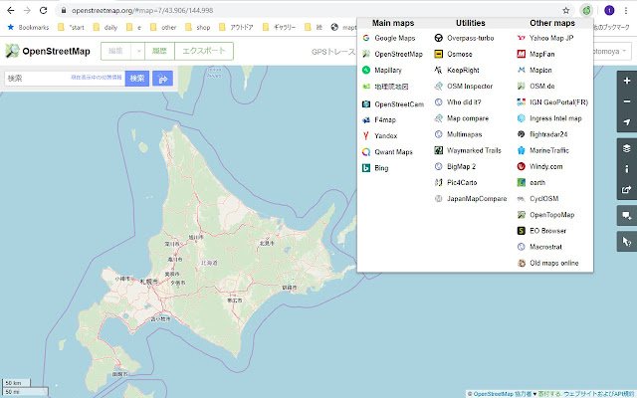Open BigMap 2 utility
This screenshot has width=637, height=398.
(x=455, y=166)
